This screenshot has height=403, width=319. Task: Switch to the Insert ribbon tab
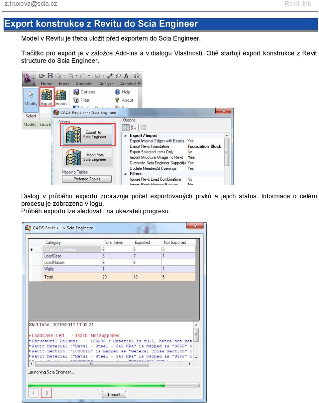(64, 84)
